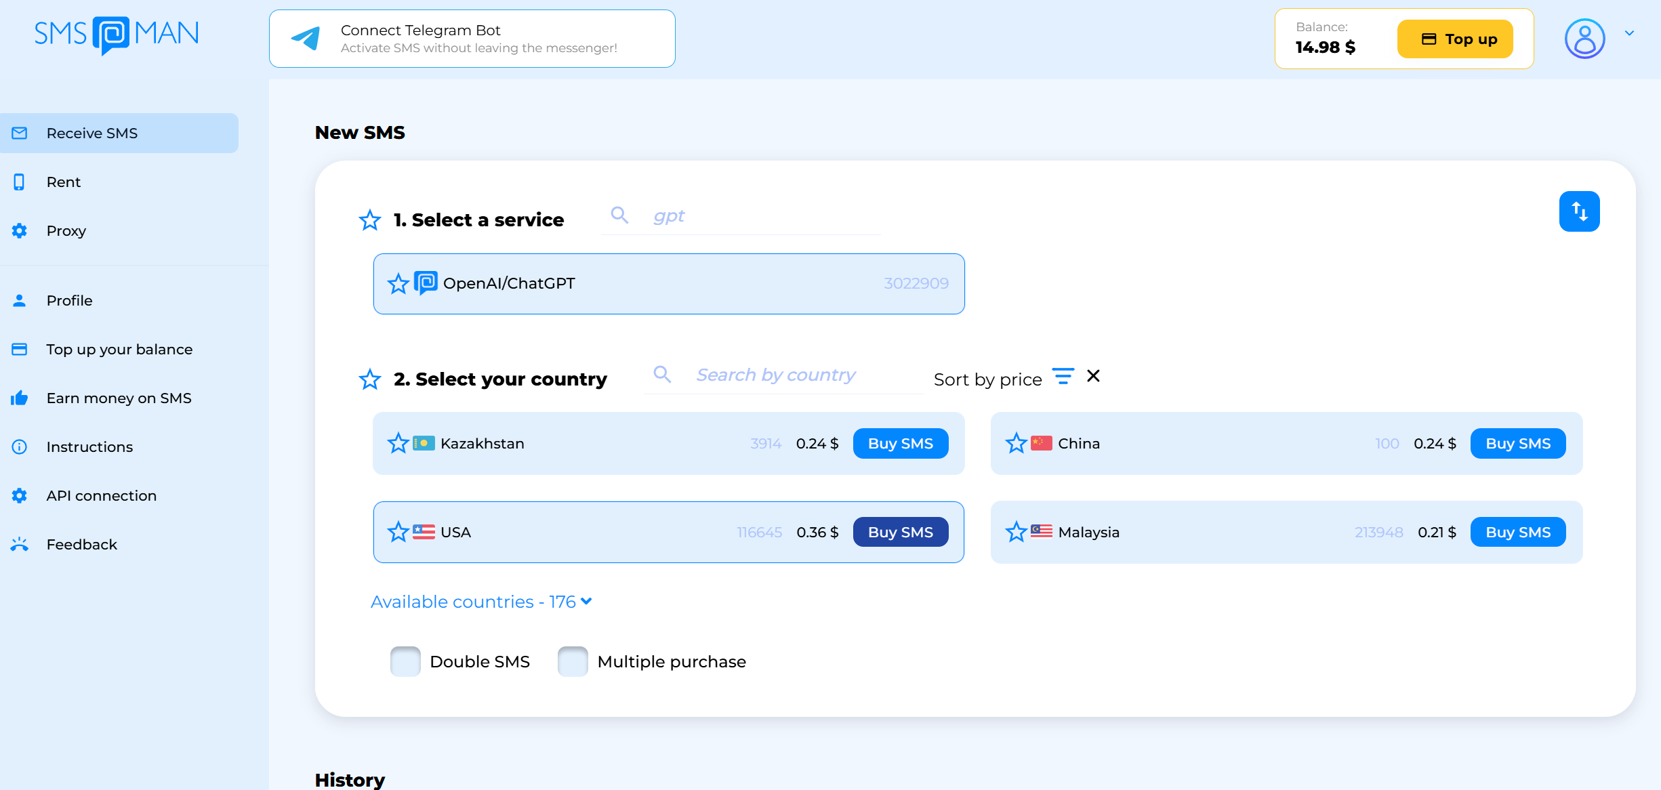Buy SMS for Kazakhstan
The width and height of the screenshot is (1661, 790).
pos(901,443)
